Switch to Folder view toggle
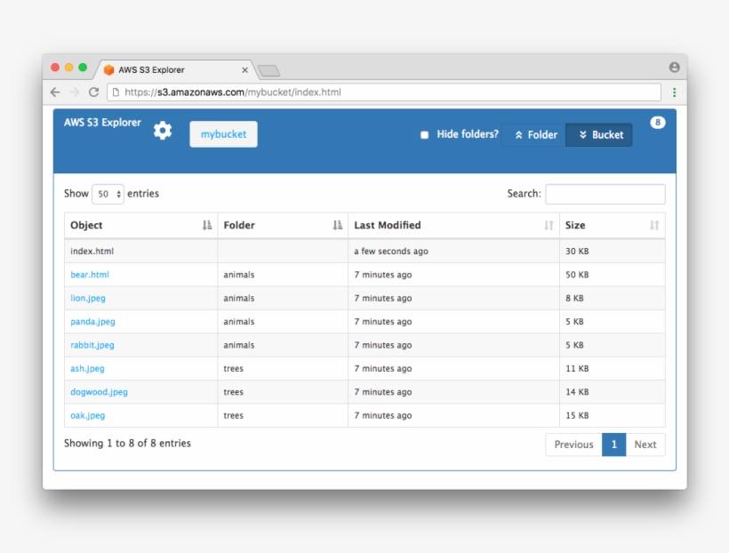Screen dimensions: 729x553 [534, 135]
